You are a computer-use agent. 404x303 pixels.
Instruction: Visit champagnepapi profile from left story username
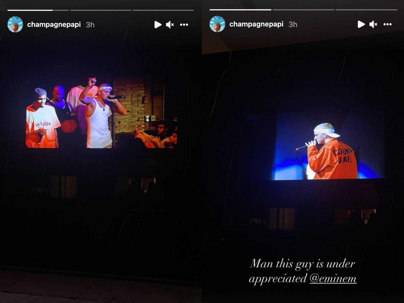coord(54,24)
